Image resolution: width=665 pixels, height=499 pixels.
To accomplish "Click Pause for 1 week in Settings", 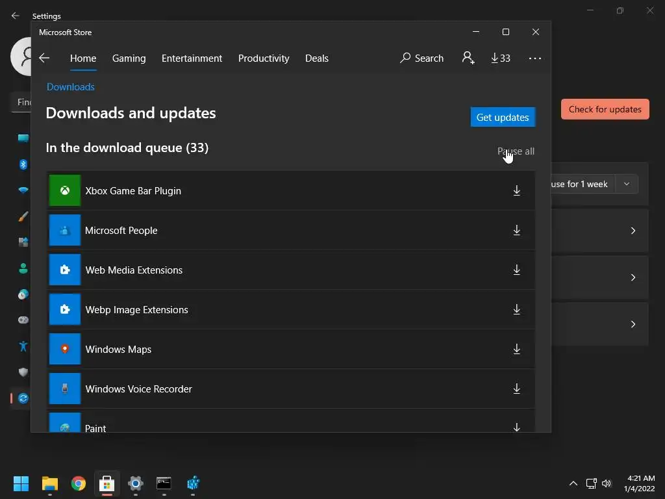I will click(x=583, y=184).
